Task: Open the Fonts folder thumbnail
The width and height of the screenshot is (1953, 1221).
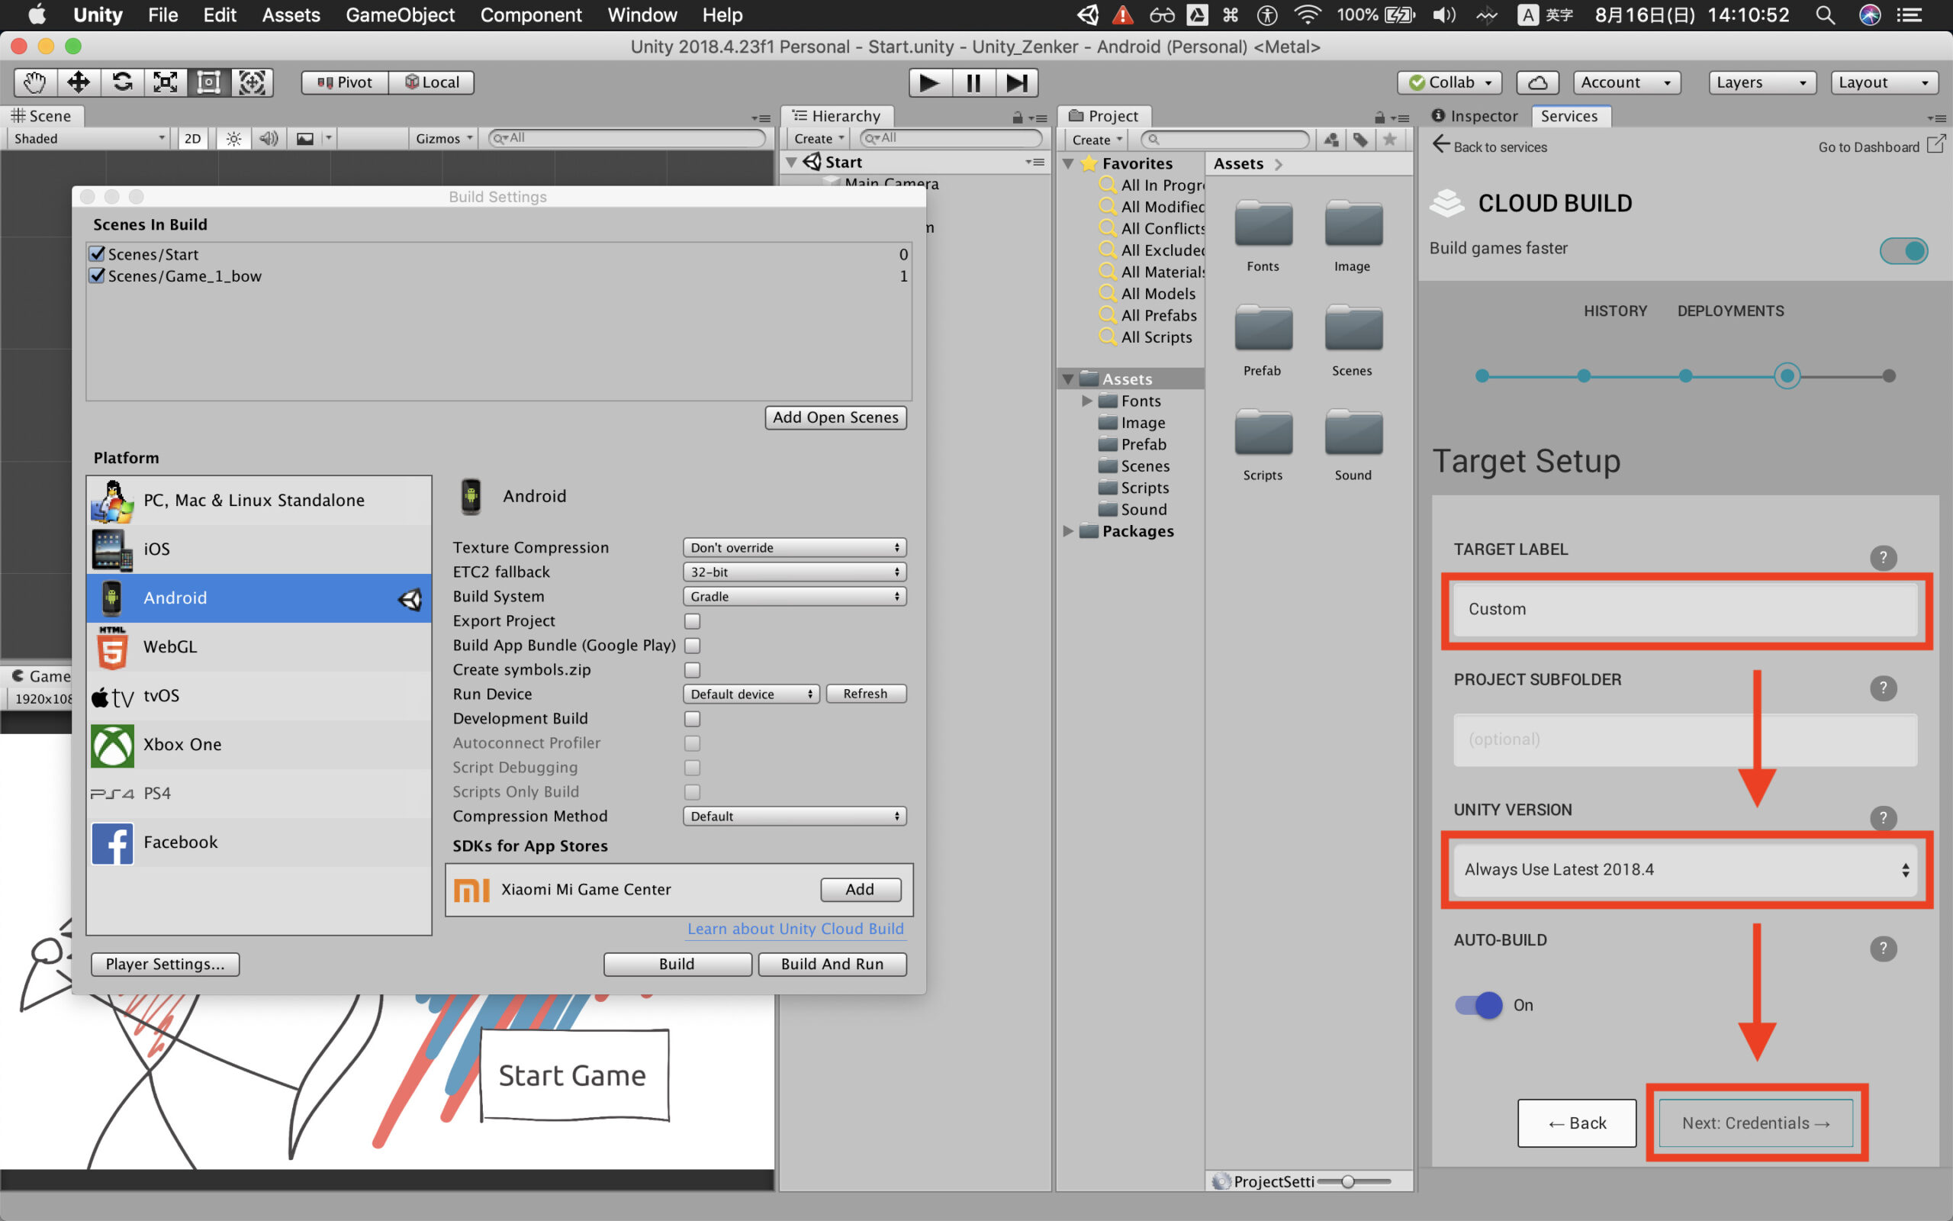Action: pos(1263,225)
